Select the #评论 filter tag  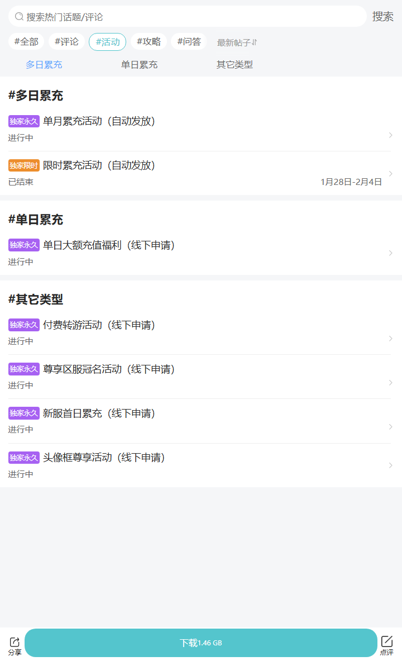point(66,42)
